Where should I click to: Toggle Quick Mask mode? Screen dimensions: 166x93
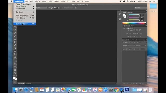(15, 82)
